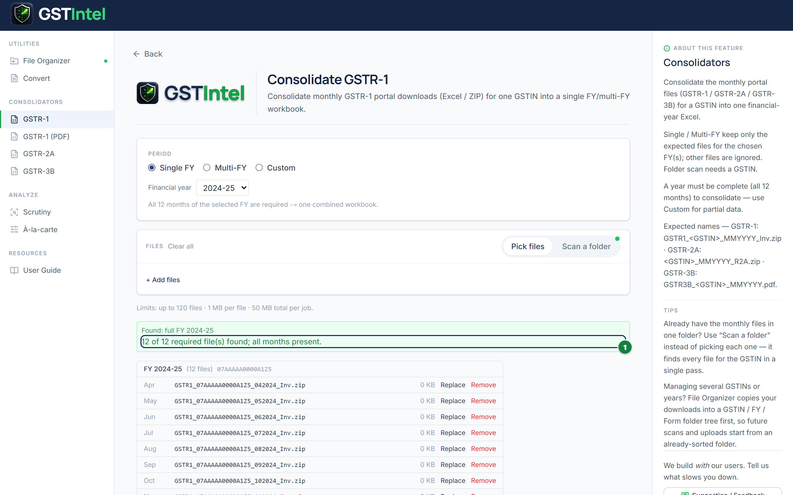Remove the Jun 062024 file

click(483, 417)
